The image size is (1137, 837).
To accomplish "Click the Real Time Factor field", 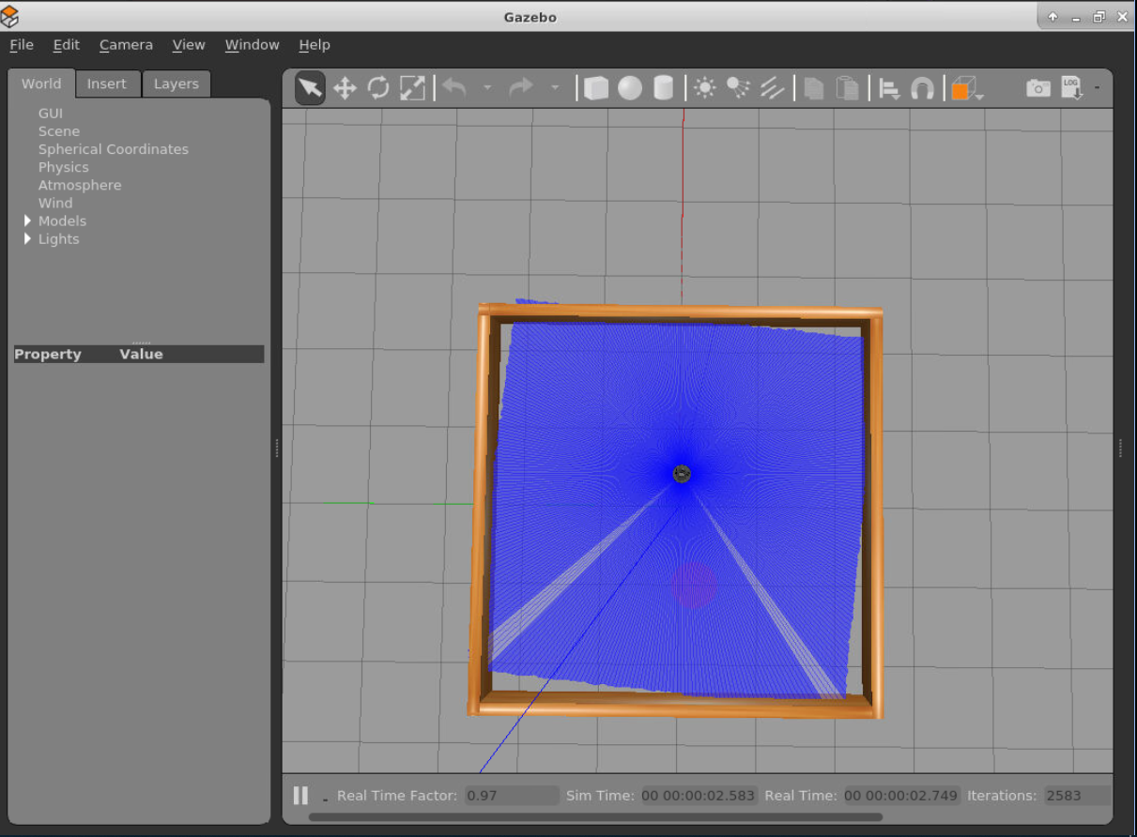I will 511,796.
